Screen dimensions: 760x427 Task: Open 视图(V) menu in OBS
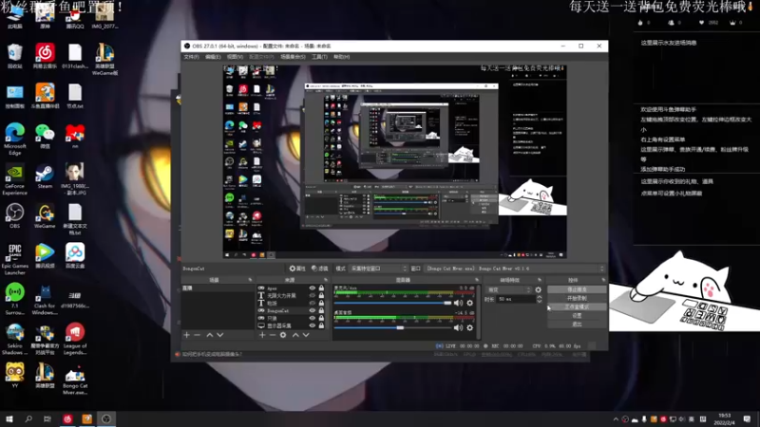coord(235,57)
